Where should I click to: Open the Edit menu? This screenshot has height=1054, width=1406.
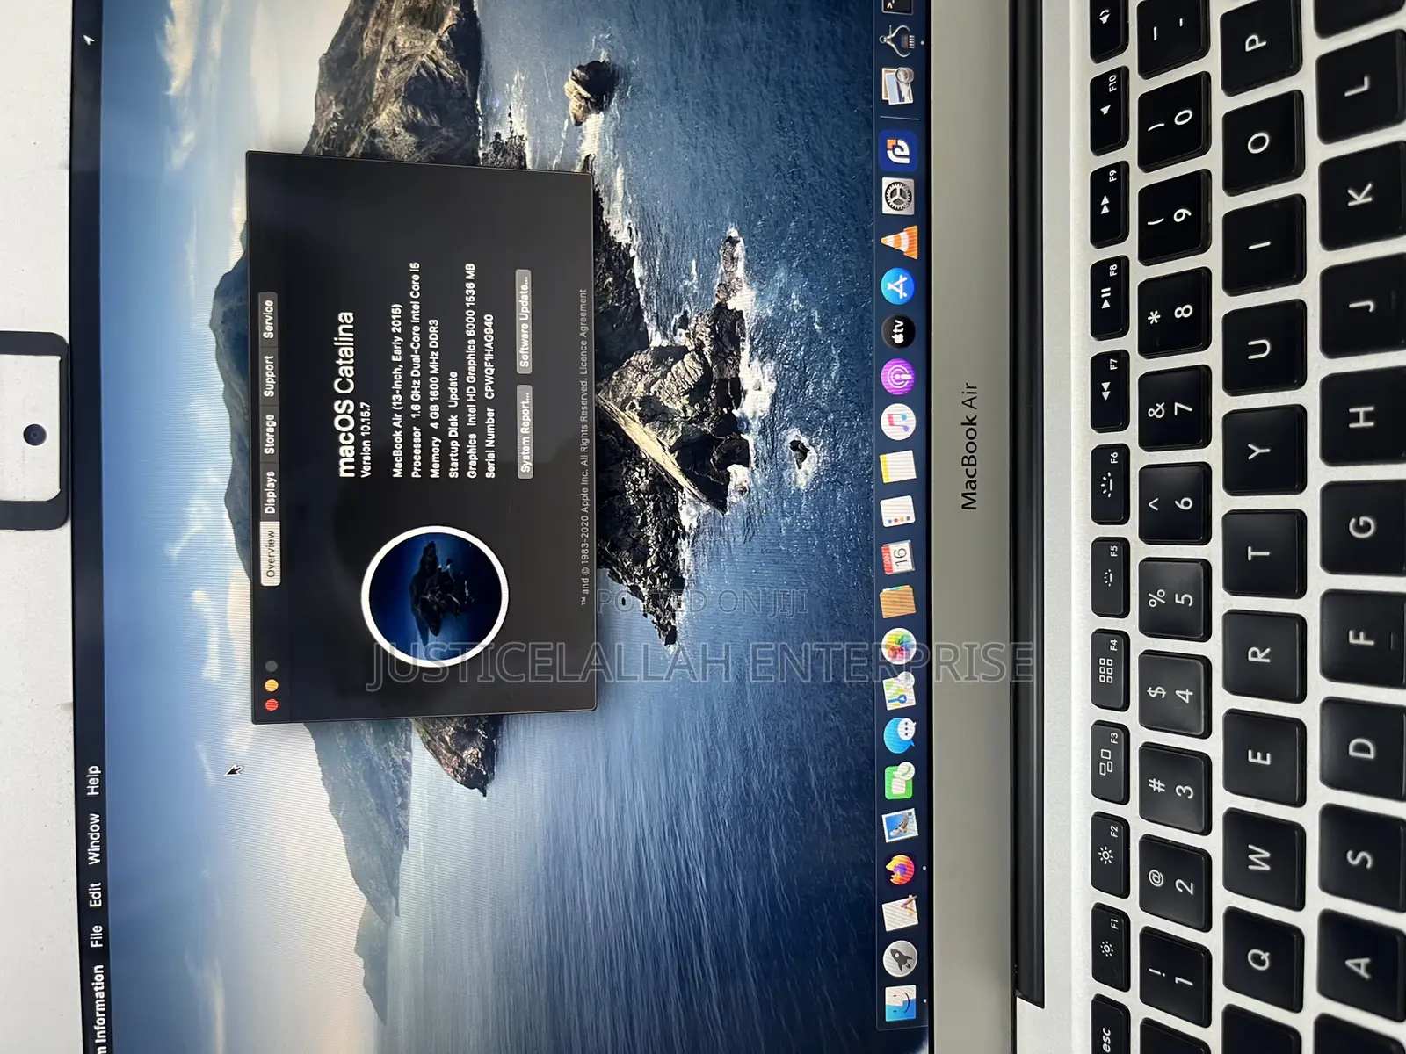pyautogui.click(x=96, y=894)
